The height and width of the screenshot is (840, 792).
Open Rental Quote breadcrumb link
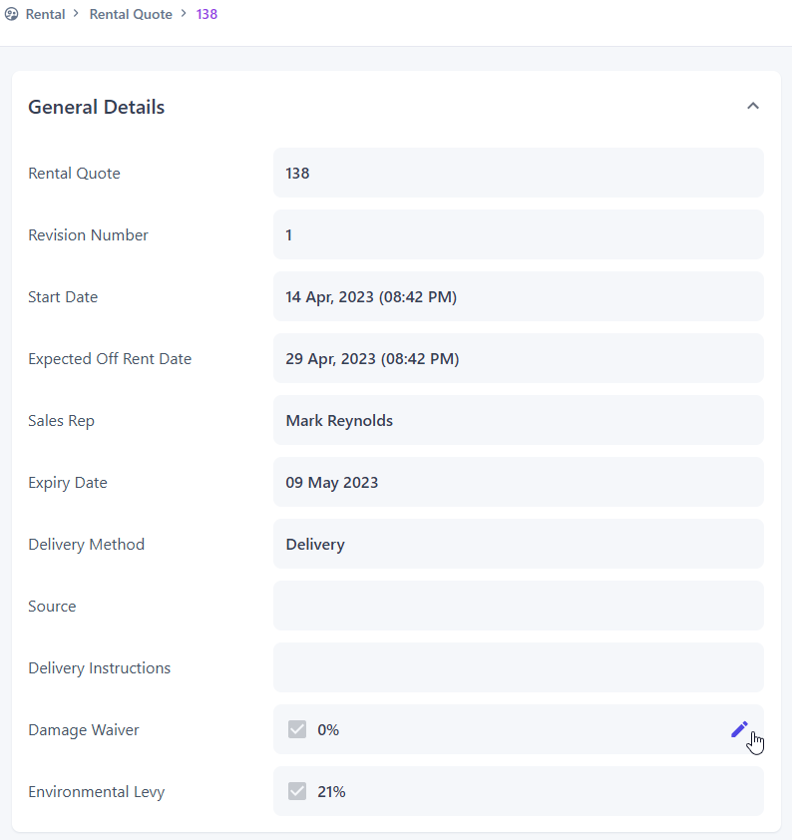click(x=131, y=15)
